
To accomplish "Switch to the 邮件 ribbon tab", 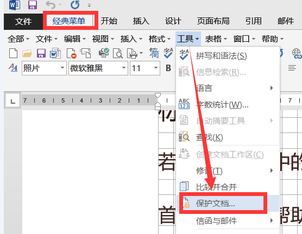I will pos(286,21).
